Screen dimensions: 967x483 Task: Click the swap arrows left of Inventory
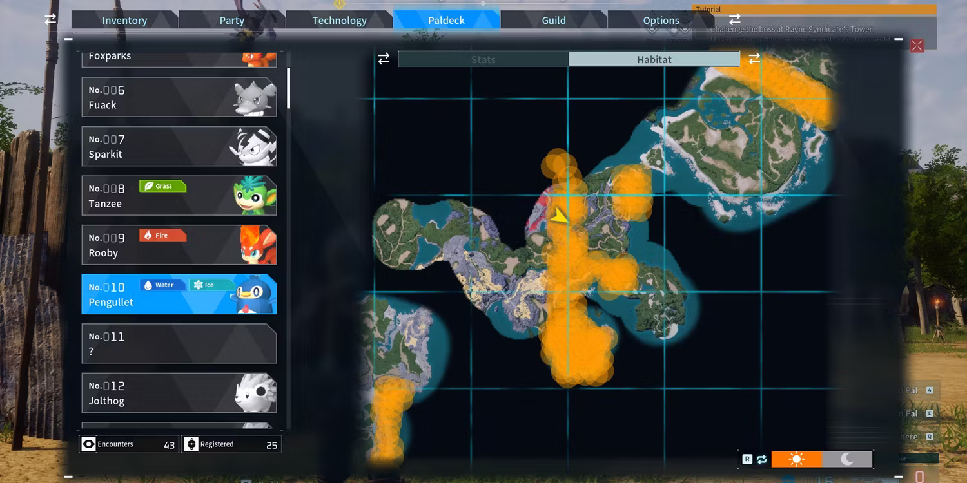[50, 19]
